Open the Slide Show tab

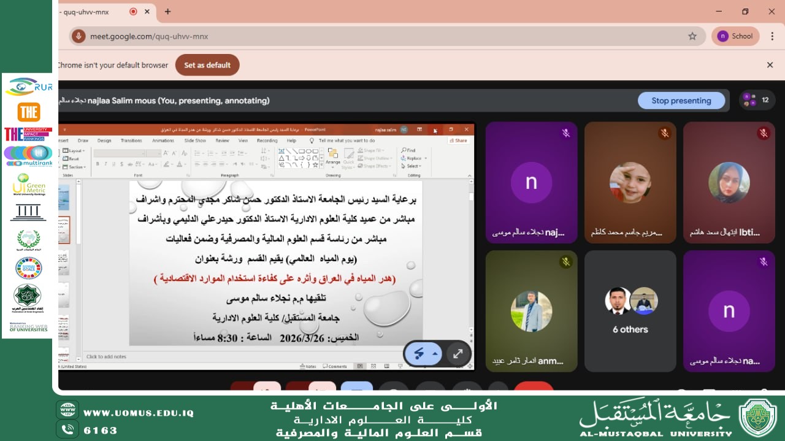(x=195, y=140)
